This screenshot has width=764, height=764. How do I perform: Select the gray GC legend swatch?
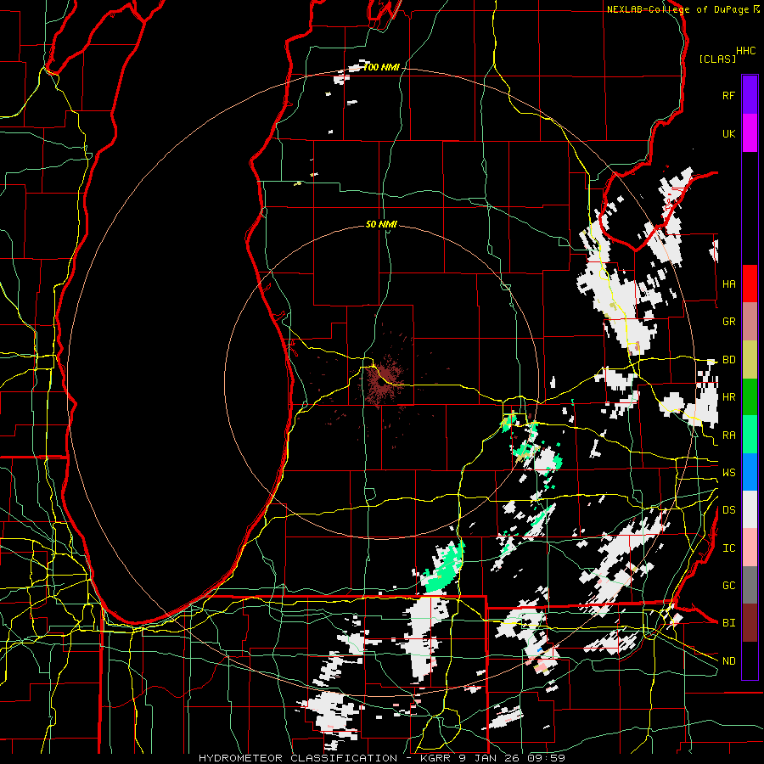coord(750,585)
